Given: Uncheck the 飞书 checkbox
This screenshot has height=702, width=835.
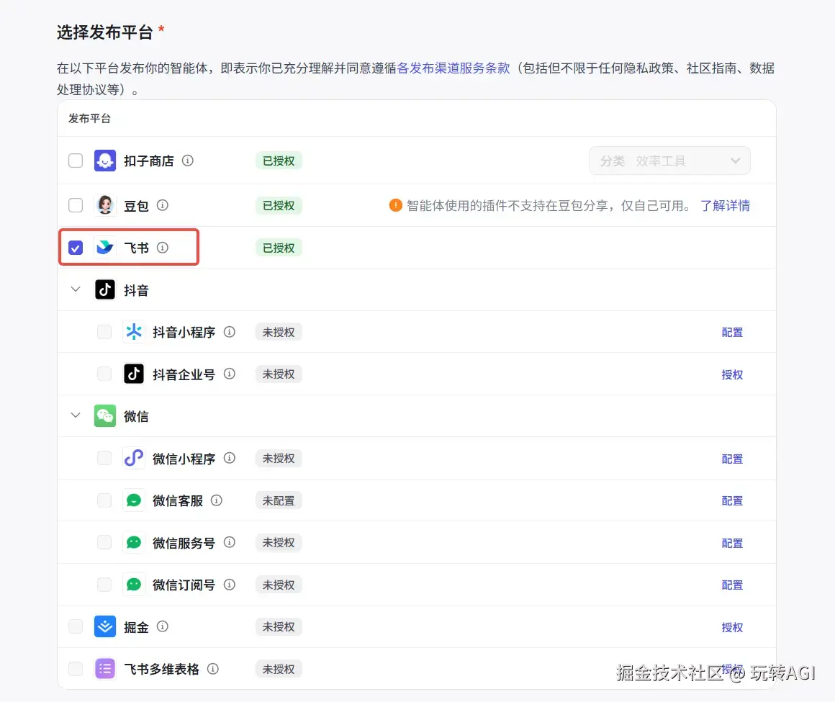Looking at the screenshot, I should [76, 248].
